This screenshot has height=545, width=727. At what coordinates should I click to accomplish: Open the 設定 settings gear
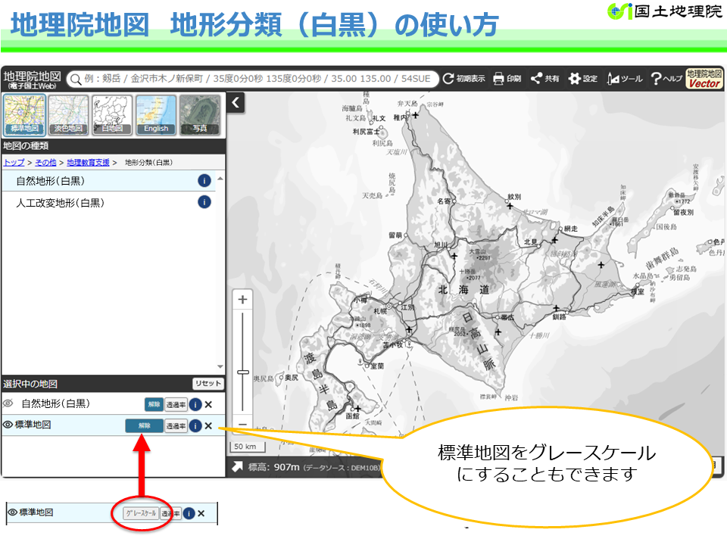pyautogui.click(x=583, y=79)
